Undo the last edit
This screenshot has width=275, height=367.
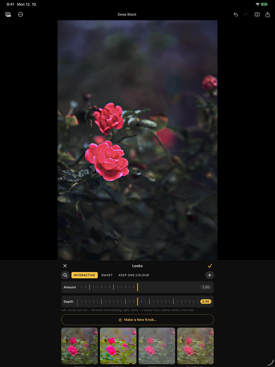(x=236, y=15)
